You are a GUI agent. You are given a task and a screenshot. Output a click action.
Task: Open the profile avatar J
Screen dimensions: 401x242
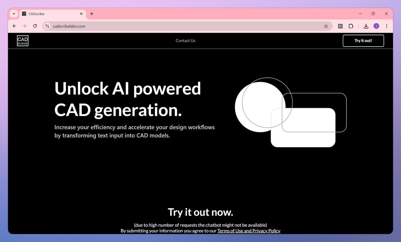tap(376, 26)
